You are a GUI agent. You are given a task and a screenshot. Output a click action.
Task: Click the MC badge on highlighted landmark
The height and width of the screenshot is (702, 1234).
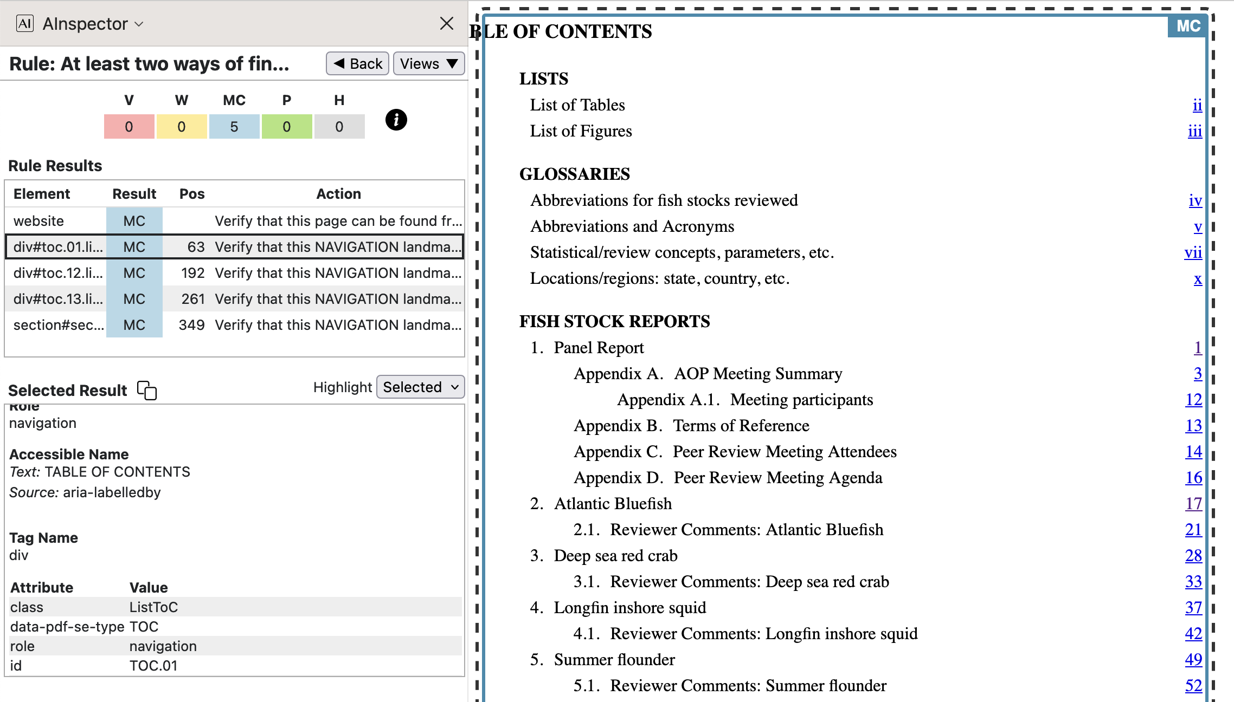point(1187,26)
